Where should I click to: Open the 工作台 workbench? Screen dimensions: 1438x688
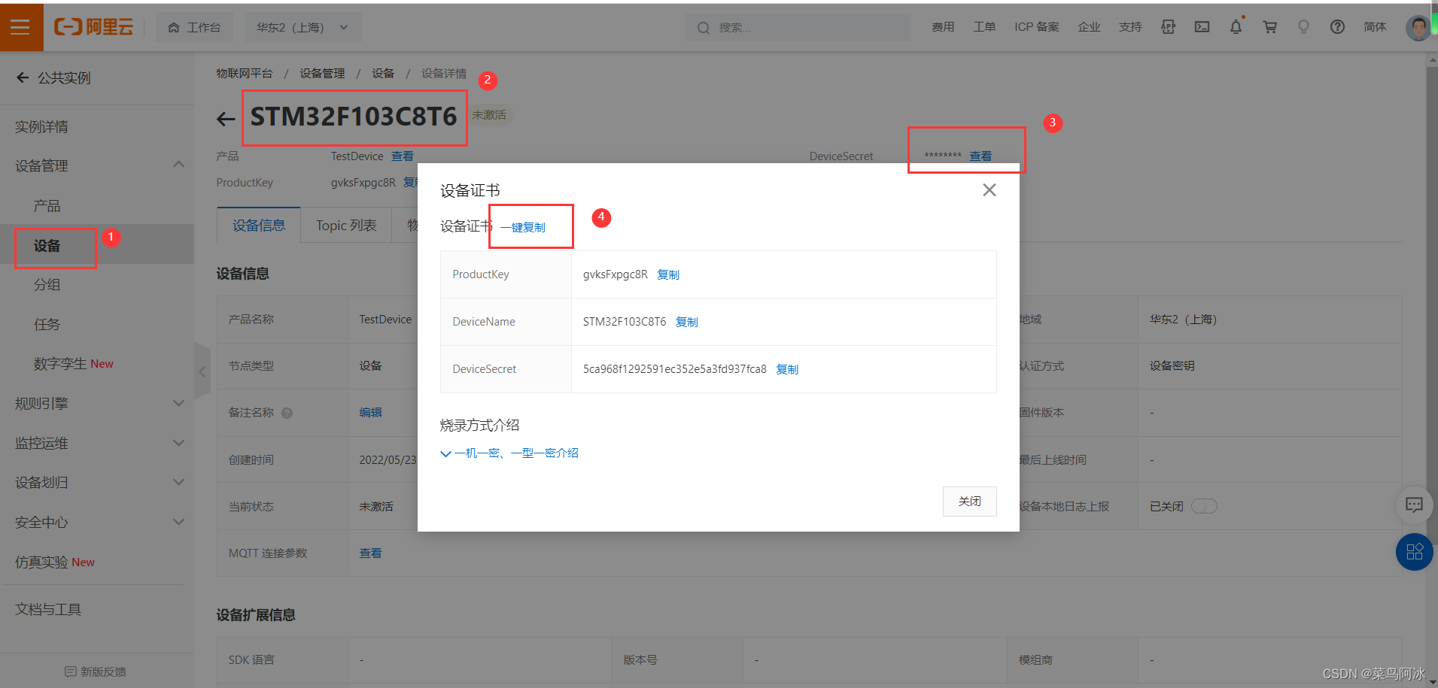pyautogui.click(x=194, y=26)
